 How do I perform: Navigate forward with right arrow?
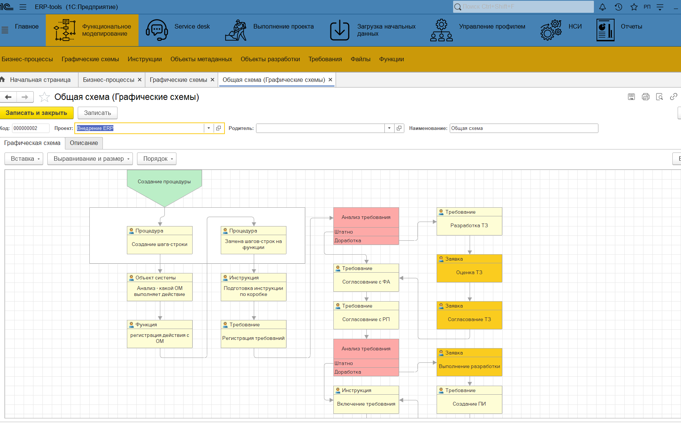25,97
